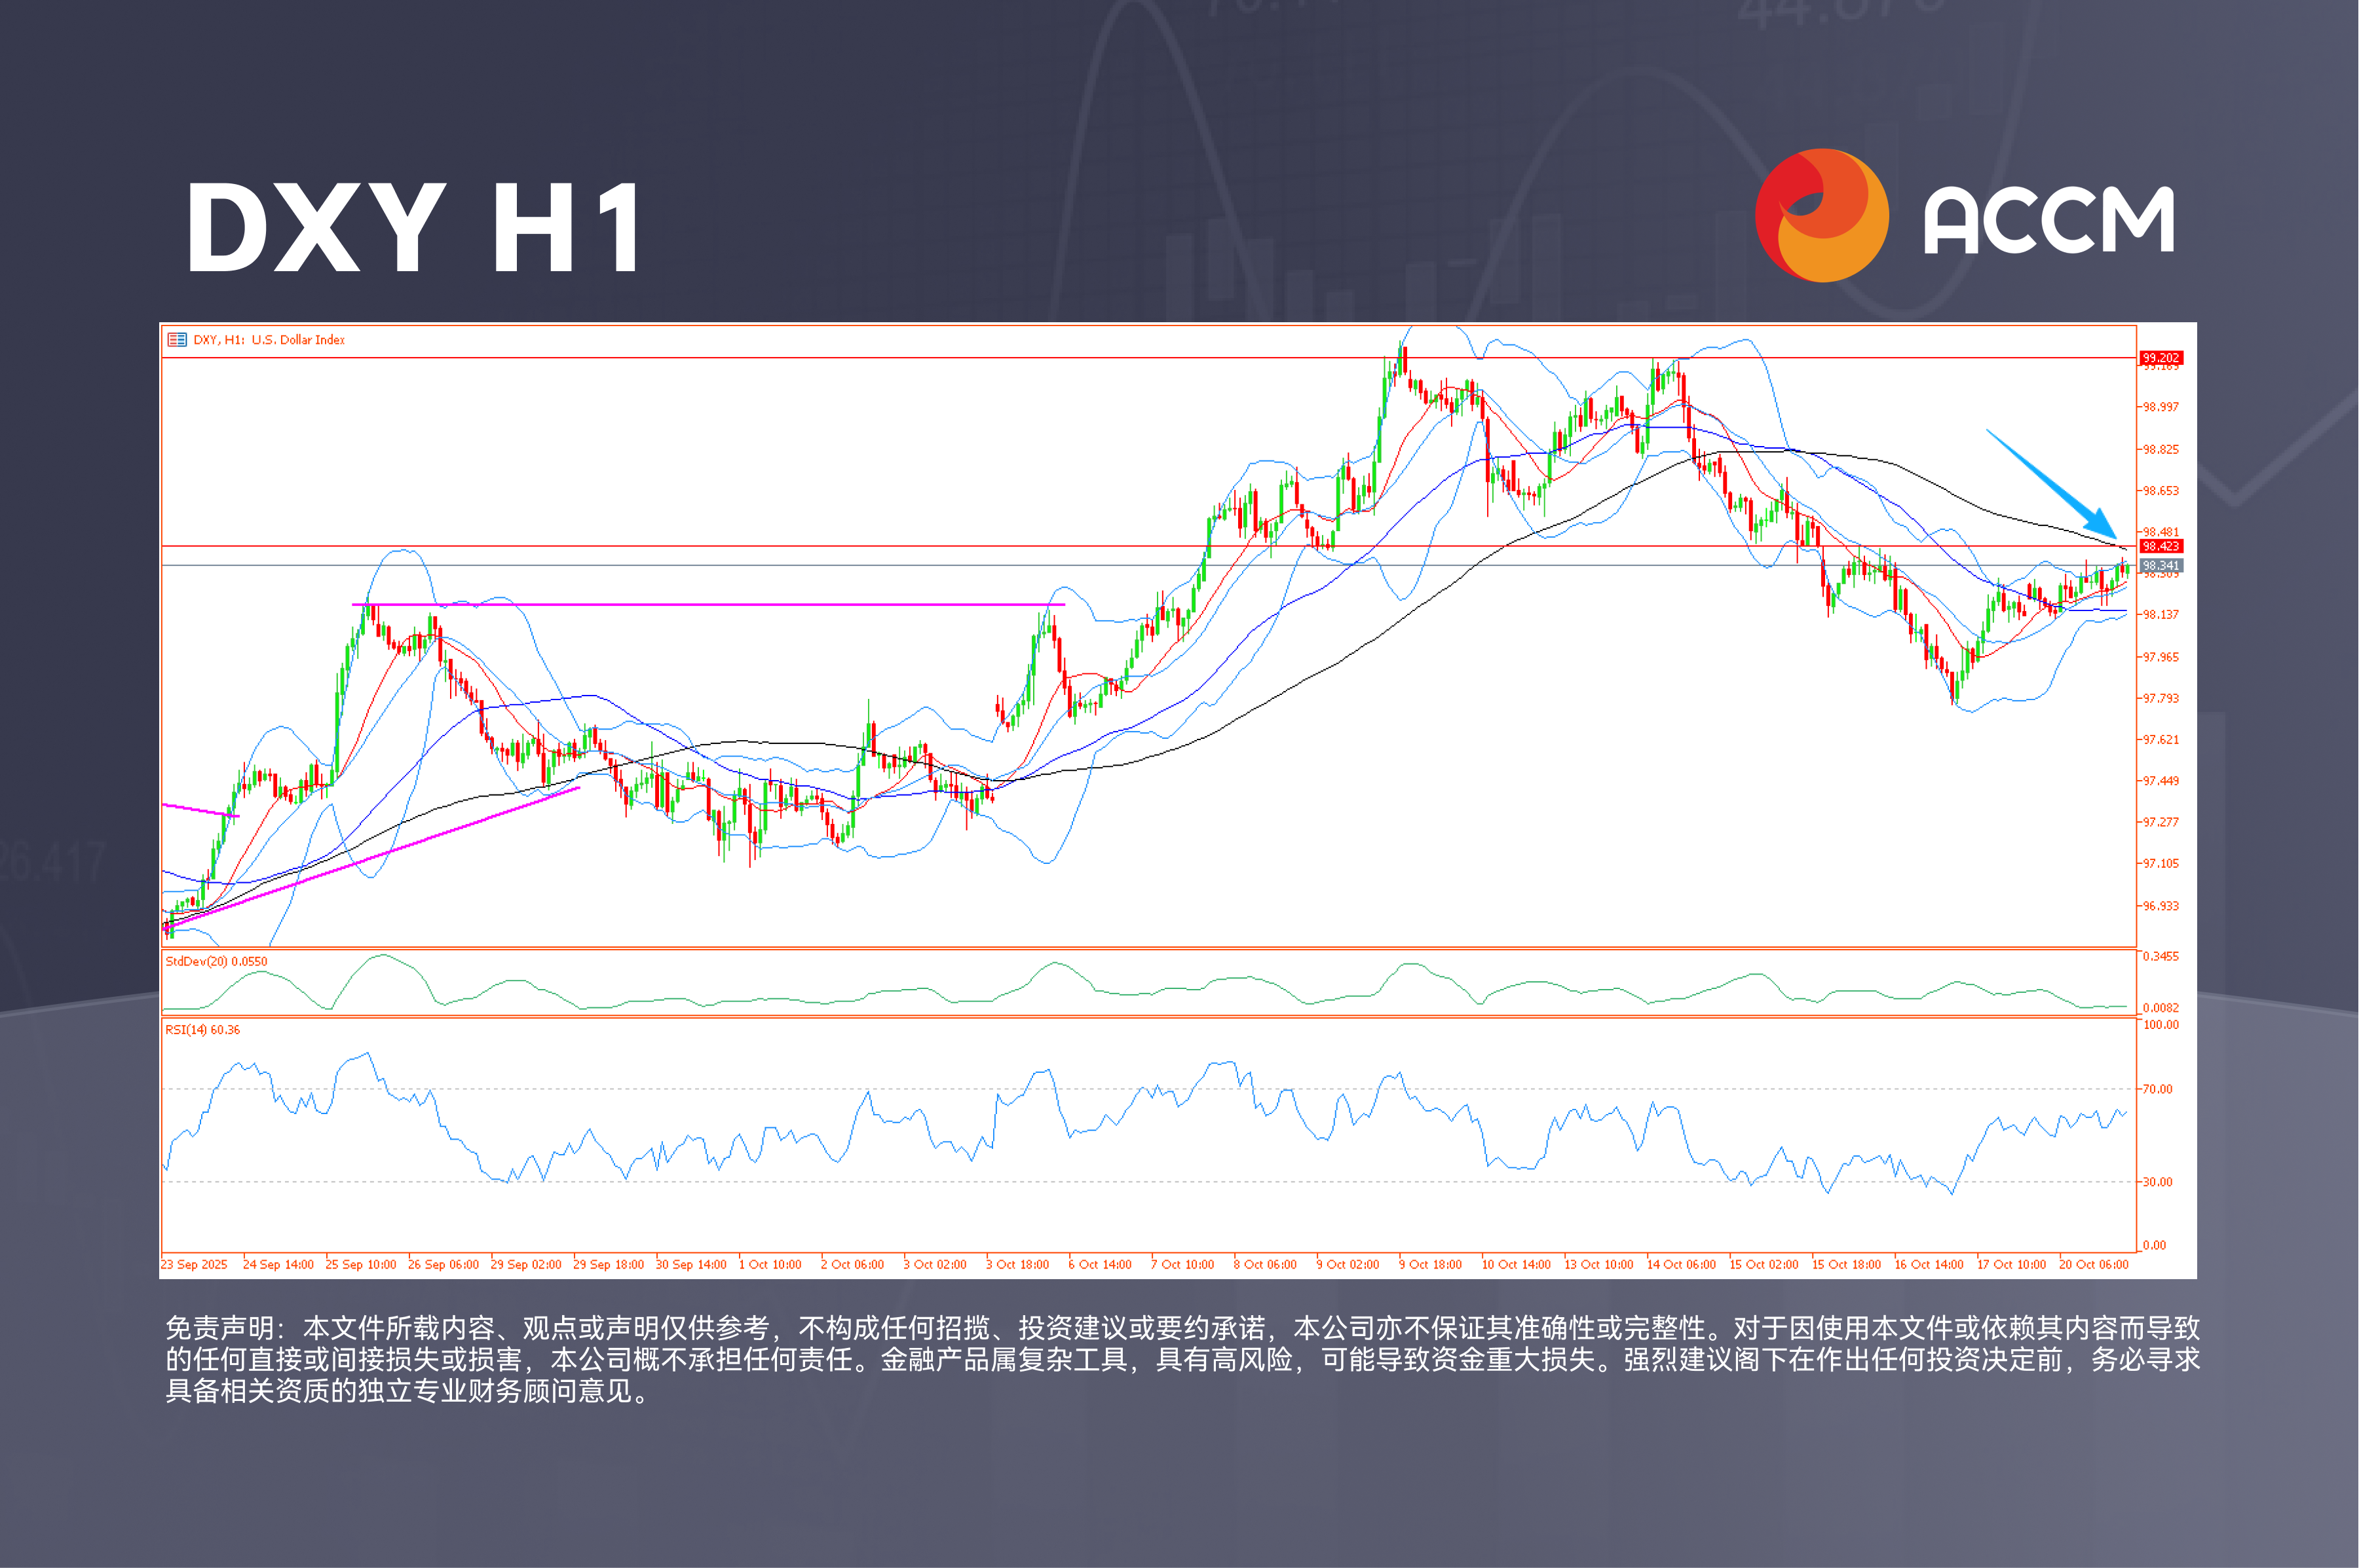Click the chart icon beside DXY, H1 label
Screen dimensions: 2359x1568
click(x=177, y=340)
